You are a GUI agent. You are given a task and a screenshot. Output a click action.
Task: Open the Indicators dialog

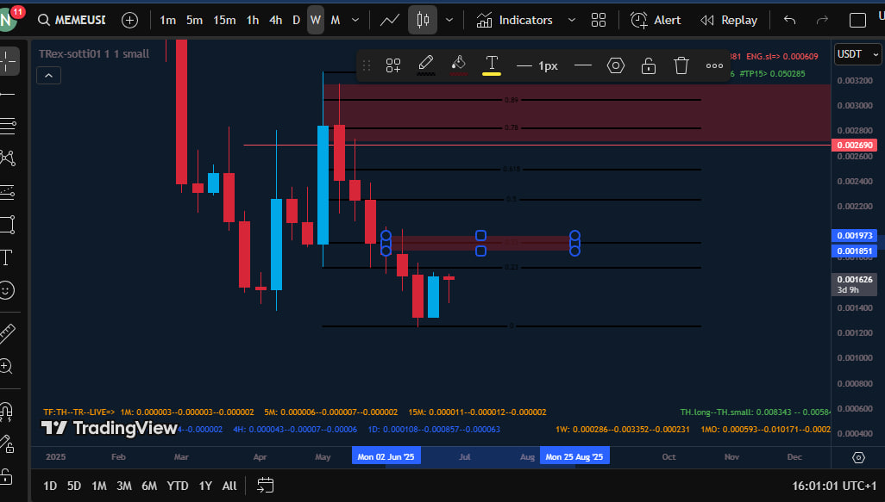tap(515, 21)
